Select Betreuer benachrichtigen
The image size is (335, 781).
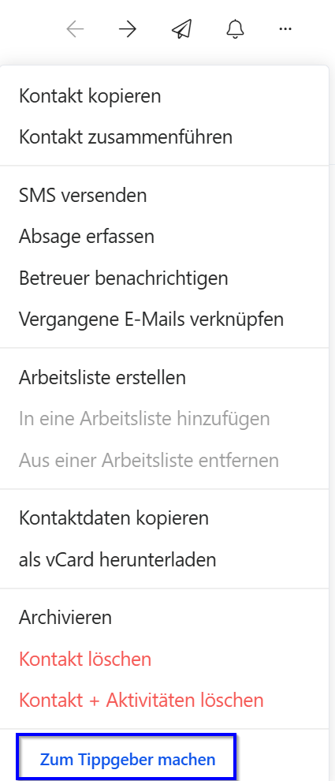pos(164,278)
